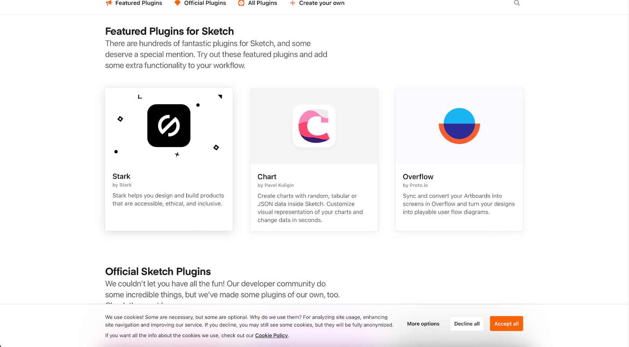Open the Overflow plugin card
This screenshot has width=629, height=347.
(458, 159)
